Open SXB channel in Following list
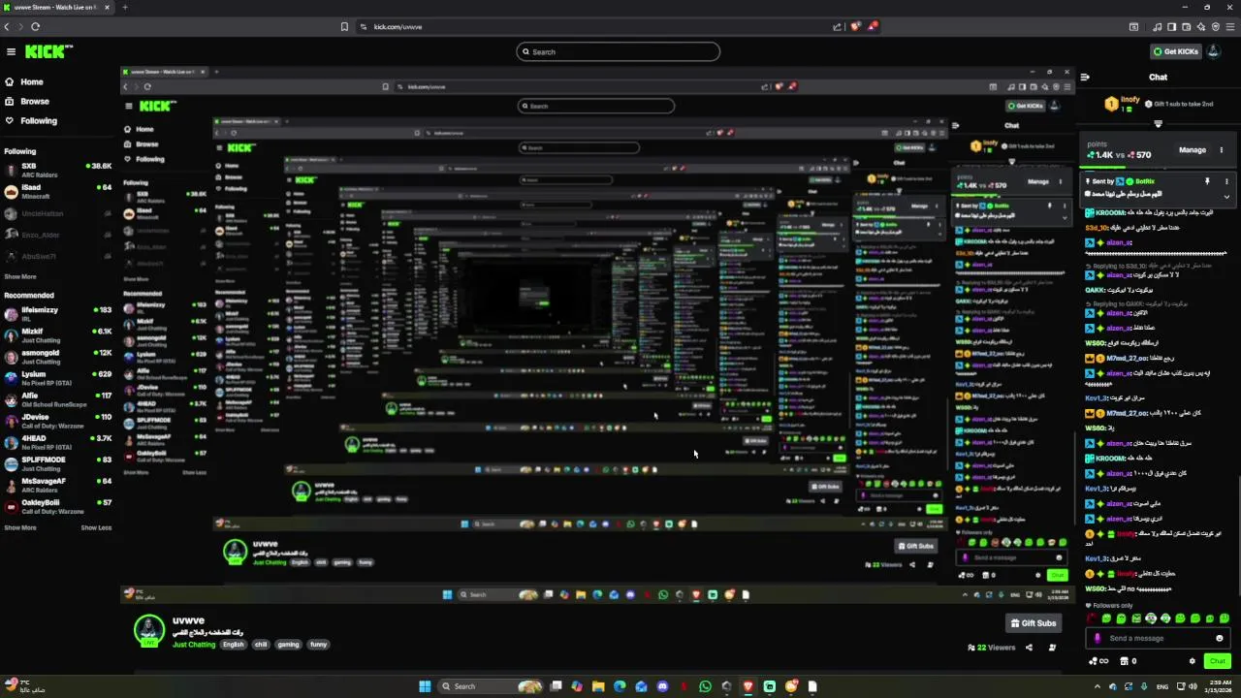The width and height of the screenshot is (1241, 698). point(56,171)
